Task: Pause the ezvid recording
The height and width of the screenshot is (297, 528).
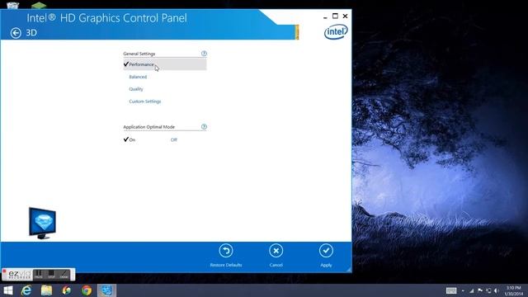Action: tap(39, 275)
